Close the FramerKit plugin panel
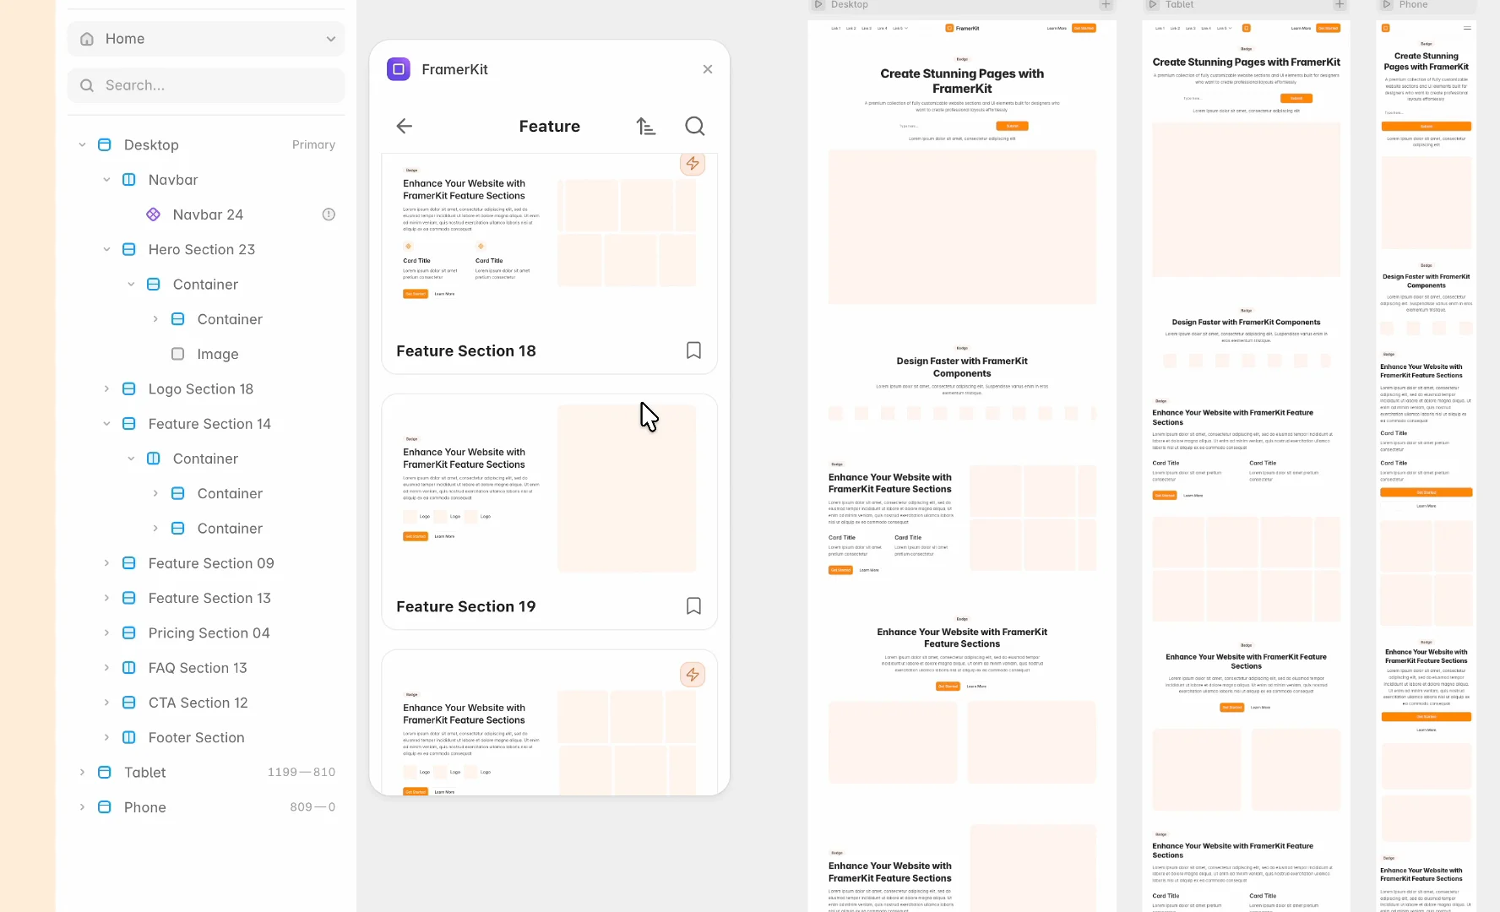 coord(708,69)
